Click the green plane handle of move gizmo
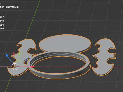 (20, 61)
